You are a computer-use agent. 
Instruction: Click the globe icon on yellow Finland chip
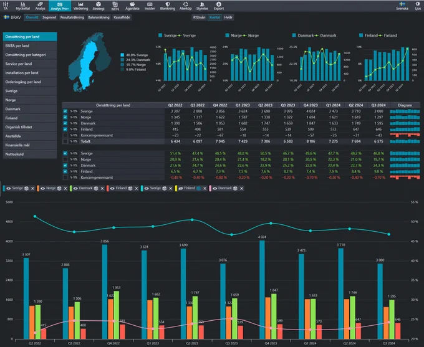click(x=199, y=188)
